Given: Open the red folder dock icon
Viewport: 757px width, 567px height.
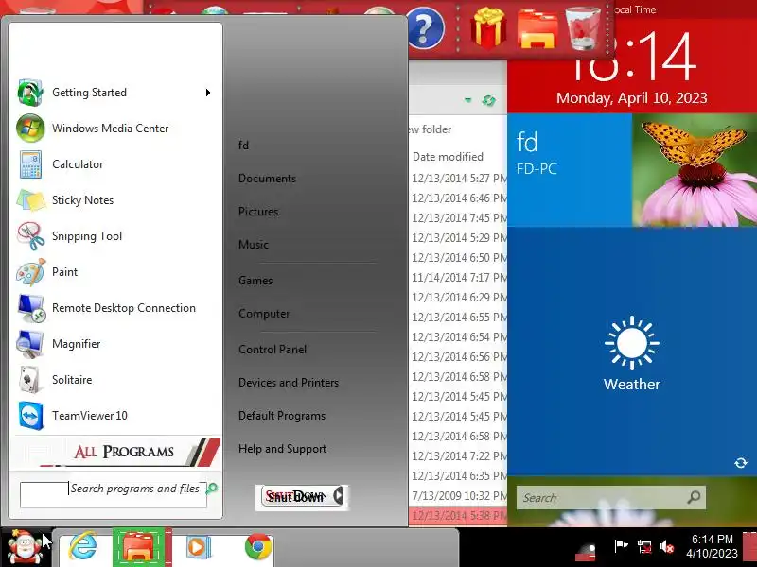Looking at the screenshot, I should [x=537, y=30].
